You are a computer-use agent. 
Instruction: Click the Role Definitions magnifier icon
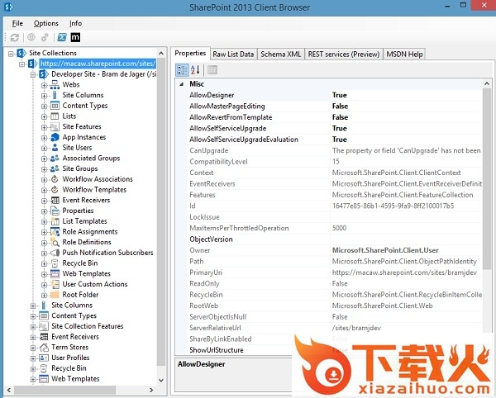tap(55, 242)
